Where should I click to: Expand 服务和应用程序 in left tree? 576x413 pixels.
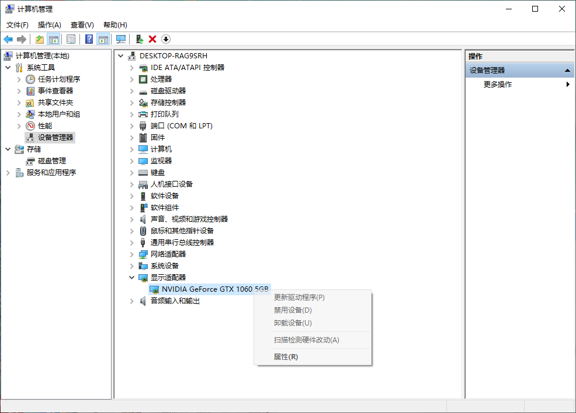point(8,173)
